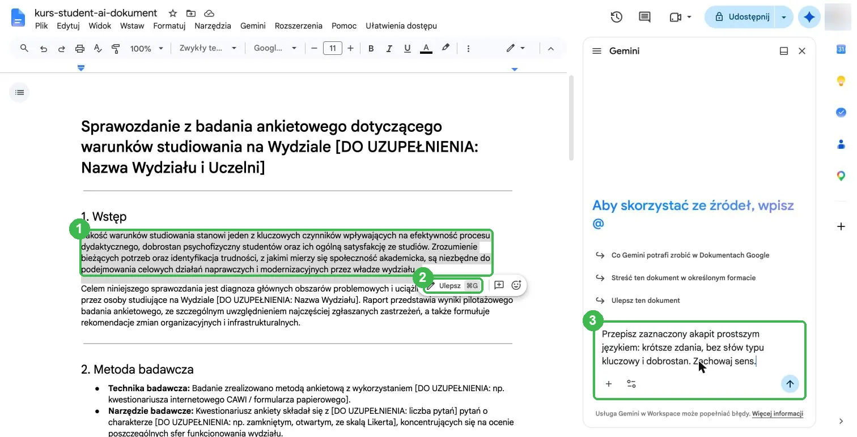Open the Więcej informacji link
The image size is (857, 437).
[778, 414]
